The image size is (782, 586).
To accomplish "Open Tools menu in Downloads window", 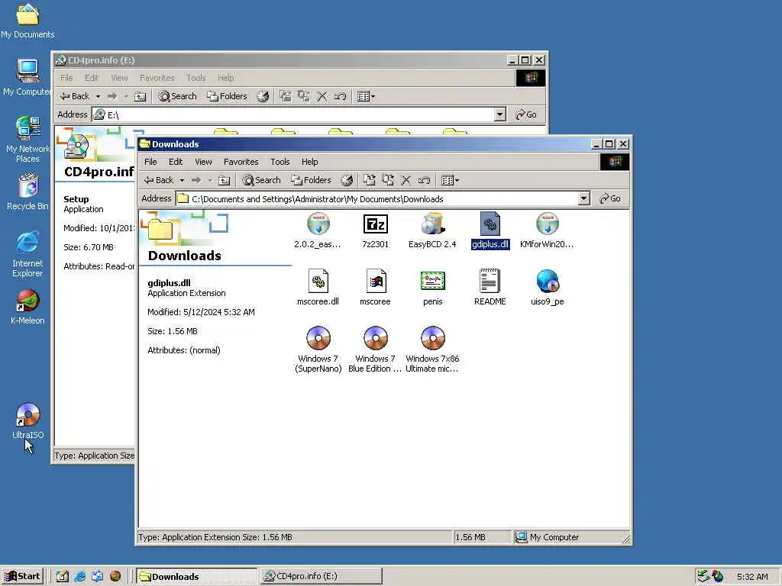I will pyautogui.click(x=280, y=162).
